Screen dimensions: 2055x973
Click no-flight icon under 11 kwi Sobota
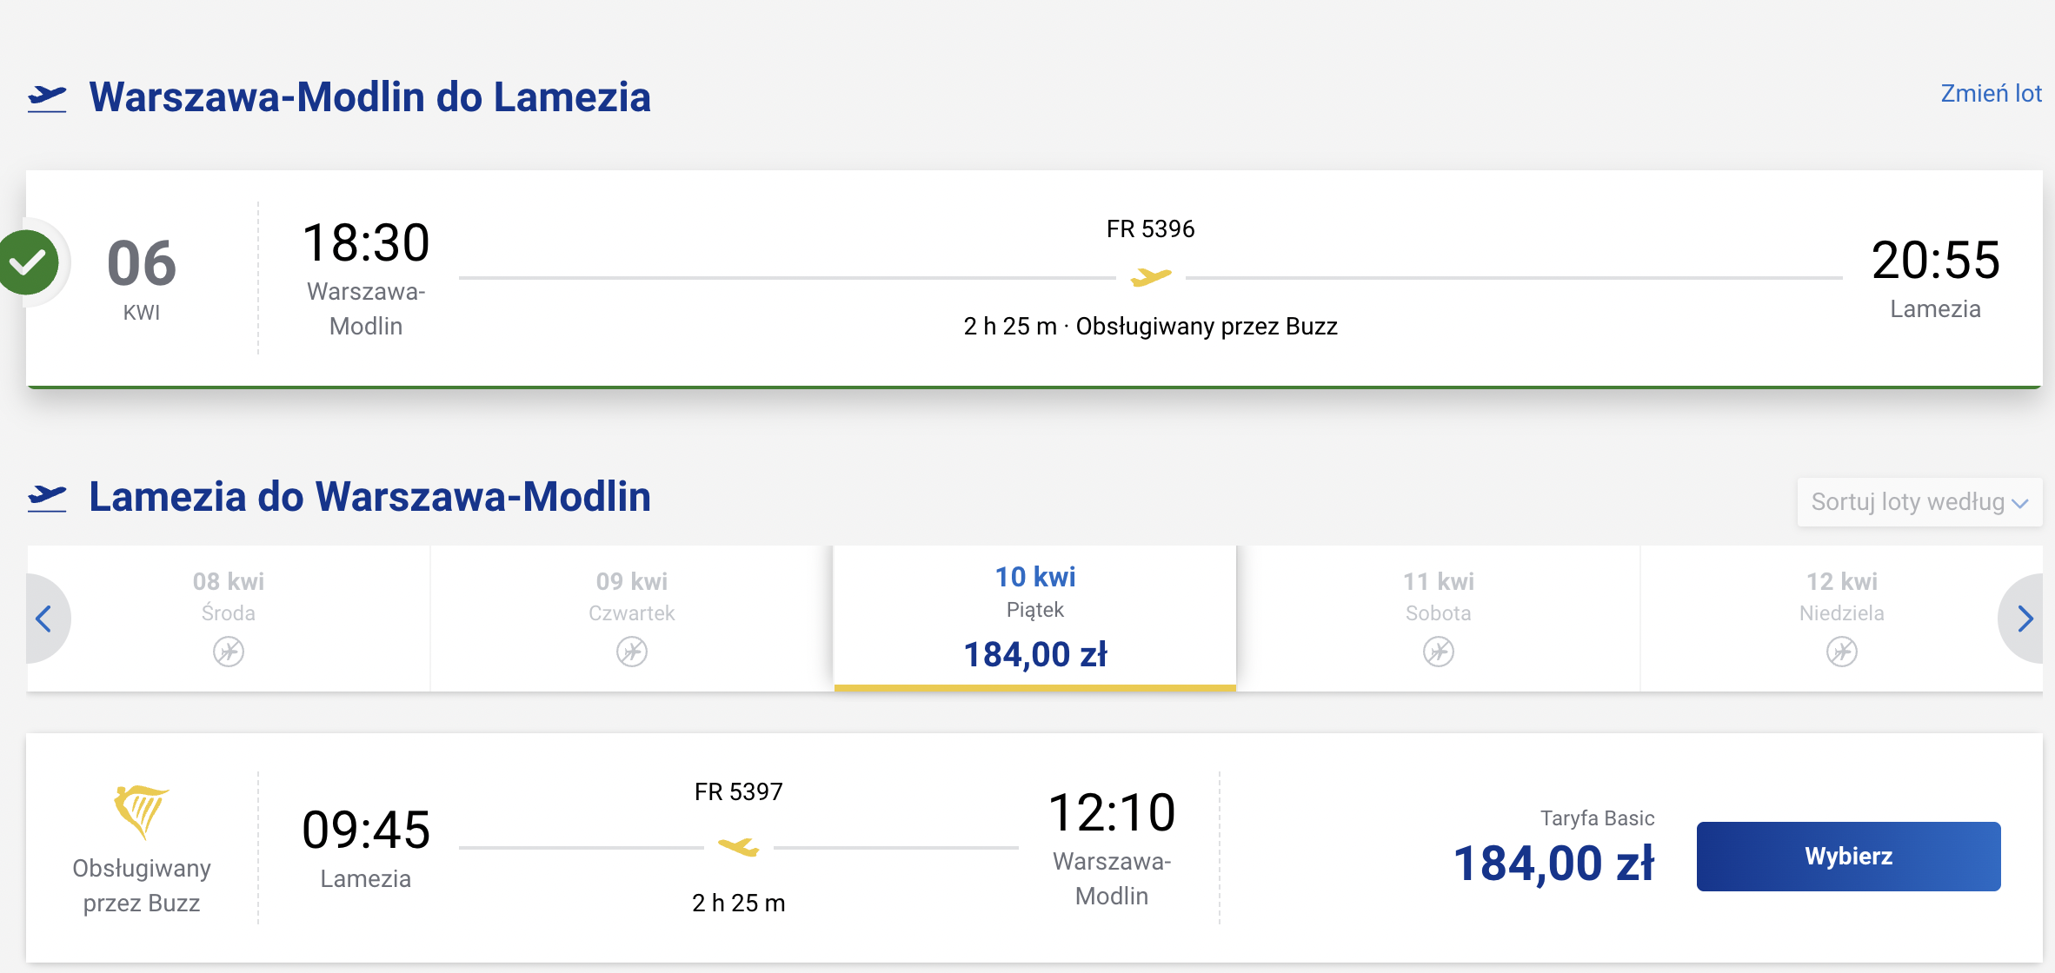pyautogui.click(x=1439, y=651)
